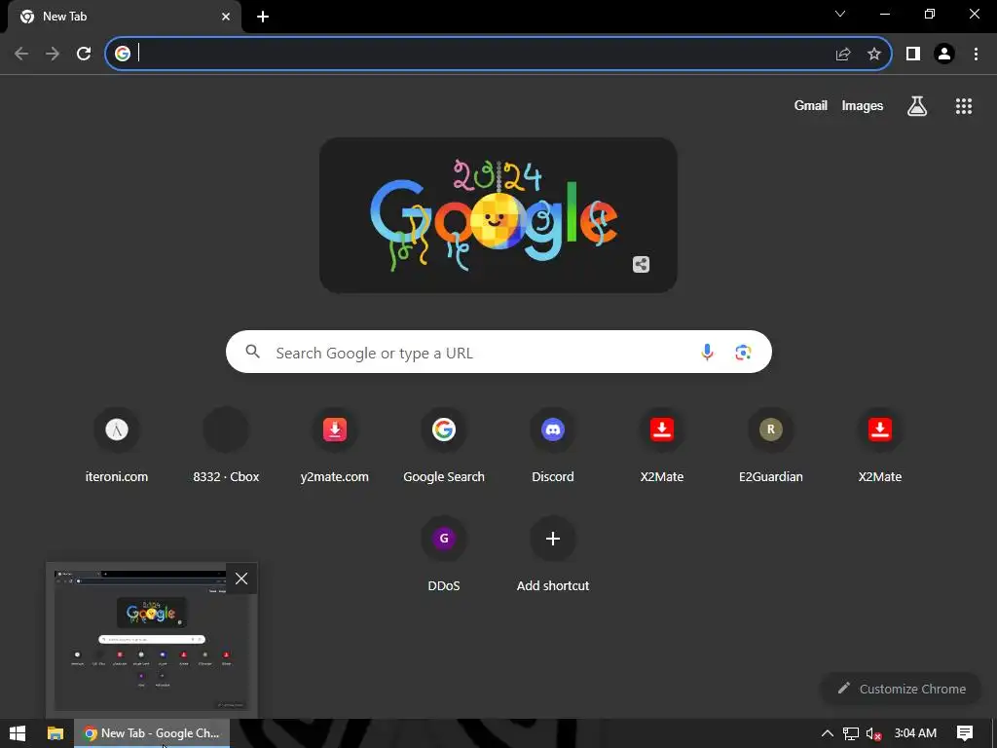This screenshot has width=997, height=748.
Task: Open the notification center icon
Action: [x=965, y=733]
